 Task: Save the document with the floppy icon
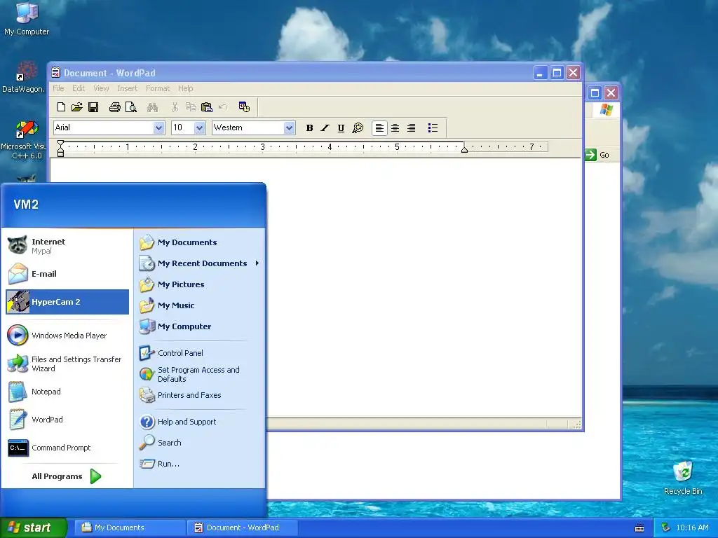pos(93,107)
